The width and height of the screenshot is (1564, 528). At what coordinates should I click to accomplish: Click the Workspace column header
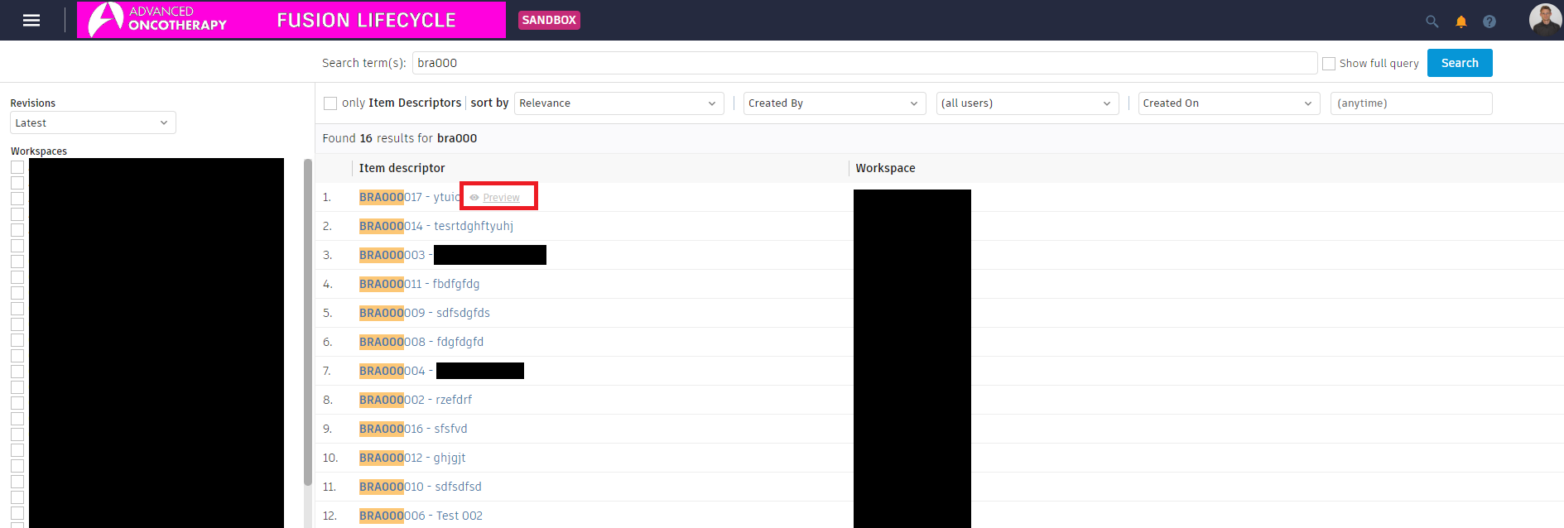point(885,168)
